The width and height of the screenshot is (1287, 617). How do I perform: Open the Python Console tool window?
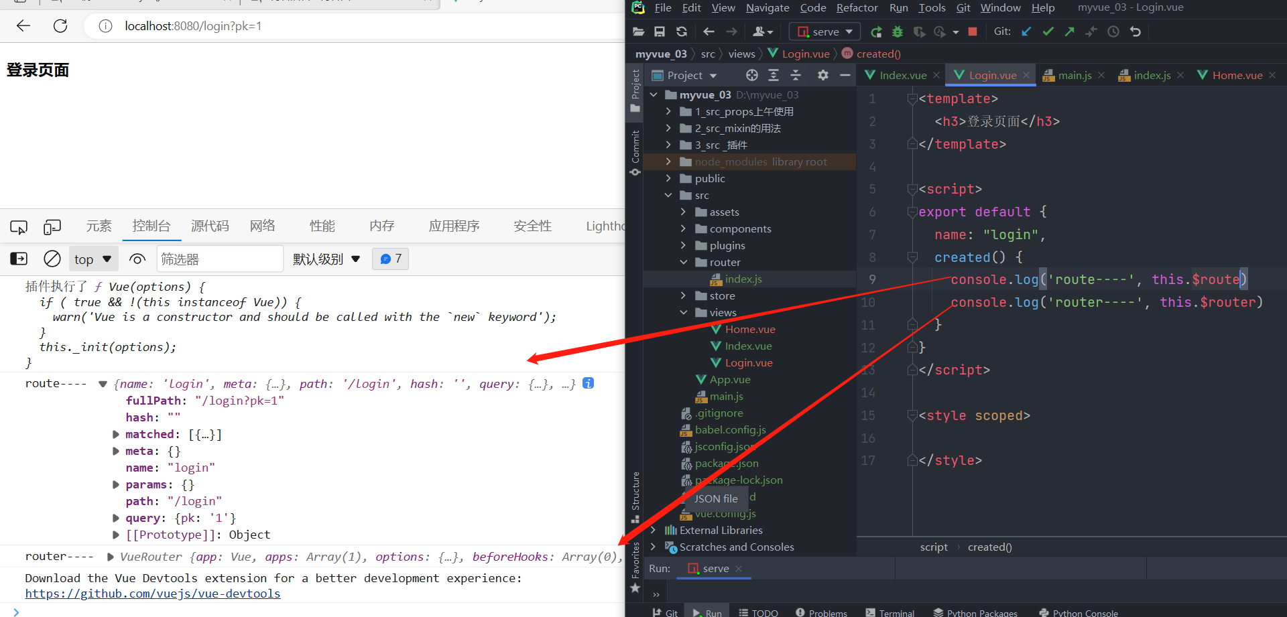click(x=1078, y=612)
